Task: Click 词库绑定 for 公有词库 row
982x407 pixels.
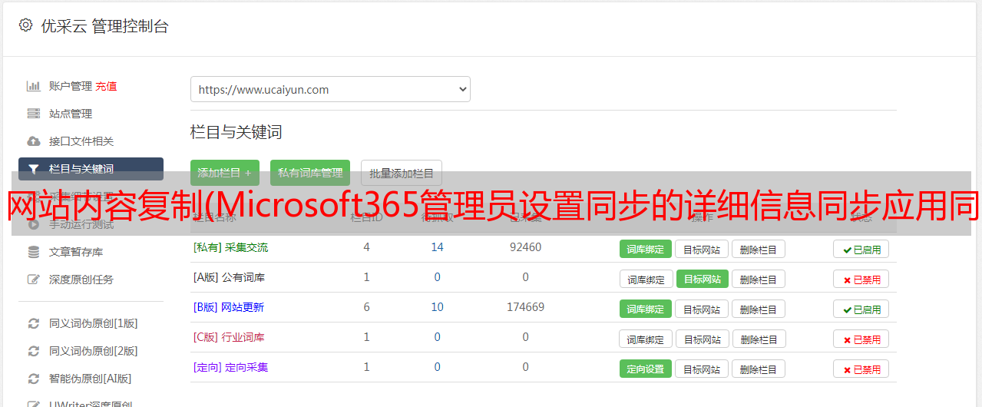Action: (x=646, y=279)
